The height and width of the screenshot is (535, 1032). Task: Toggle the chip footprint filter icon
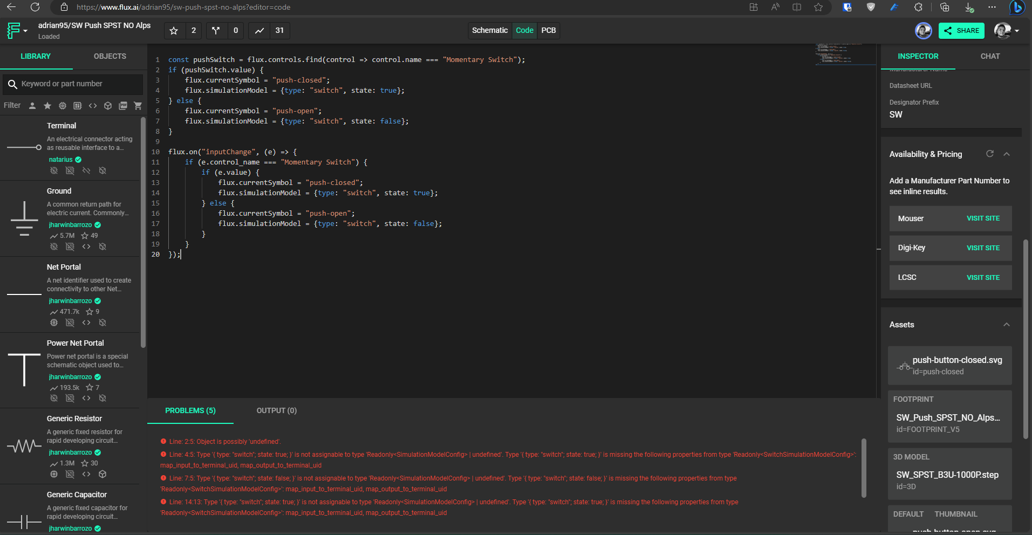(x=63, y=106)
